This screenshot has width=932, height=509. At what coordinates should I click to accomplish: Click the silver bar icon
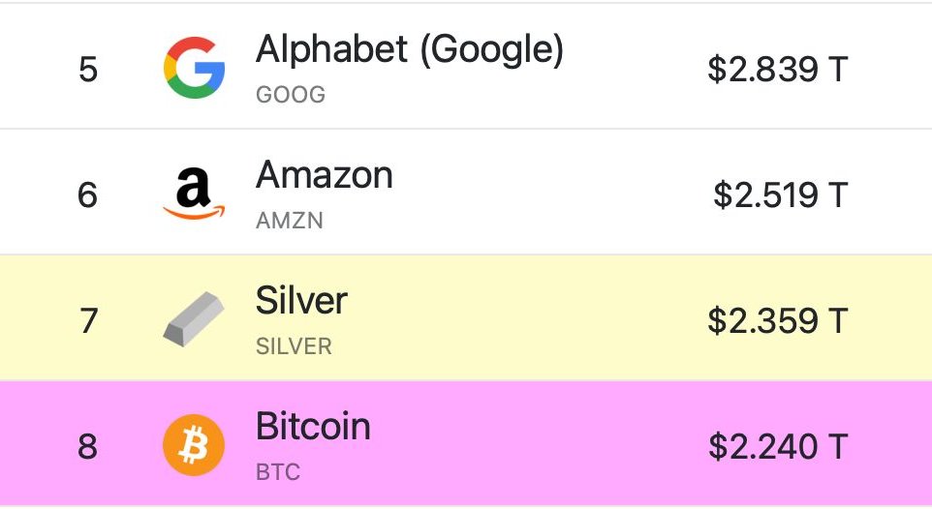tap(195, 319)
